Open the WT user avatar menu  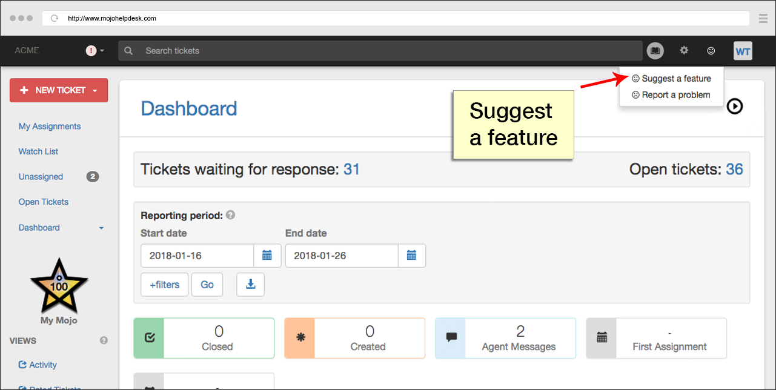point(743,51)
